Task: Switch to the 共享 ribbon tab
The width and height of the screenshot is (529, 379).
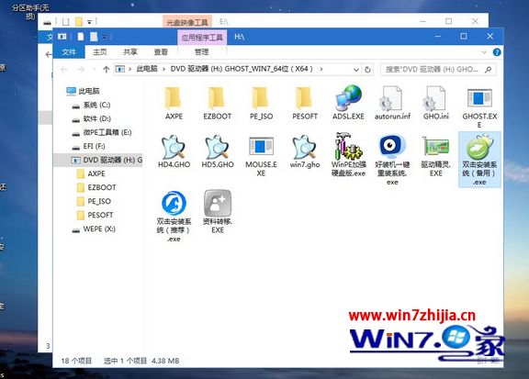Action: [x=130, y=52]
